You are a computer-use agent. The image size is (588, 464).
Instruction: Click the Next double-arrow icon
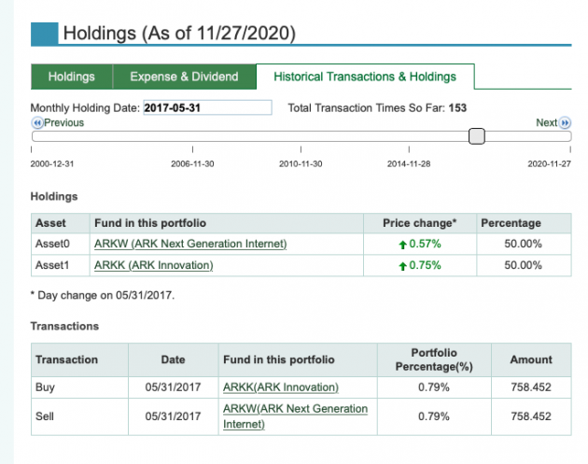pos(565,122)
